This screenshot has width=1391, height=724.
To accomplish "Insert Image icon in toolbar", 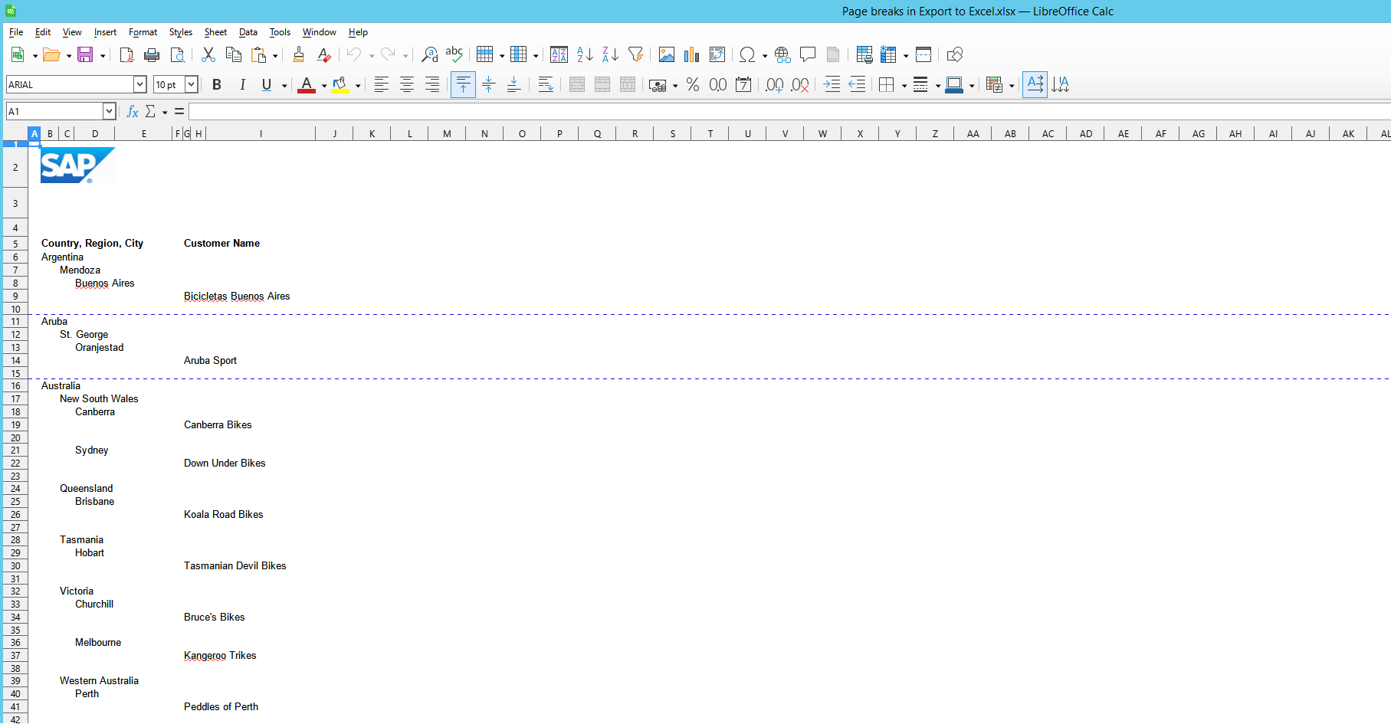I will (x=667, y=54).
